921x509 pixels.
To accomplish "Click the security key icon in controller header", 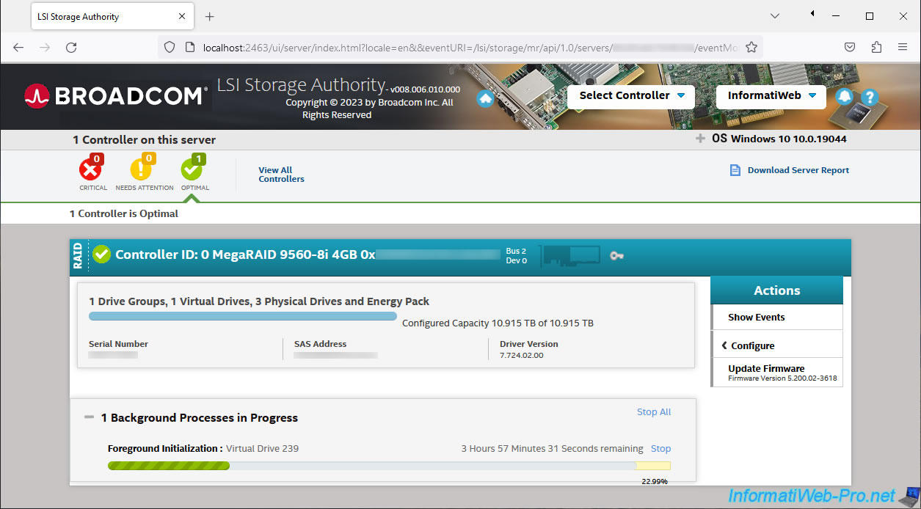I will pyautogui.click(x=616, y=255).
